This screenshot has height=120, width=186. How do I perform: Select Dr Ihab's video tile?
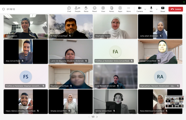tap(71, 26)
